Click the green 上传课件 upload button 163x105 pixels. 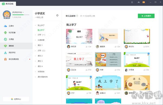(146, 16)
